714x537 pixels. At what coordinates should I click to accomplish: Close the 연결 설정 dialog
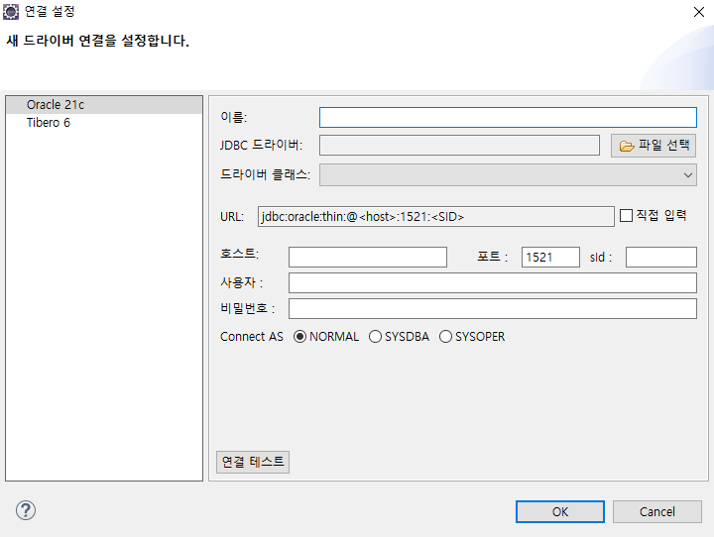[x=698, y=12]
